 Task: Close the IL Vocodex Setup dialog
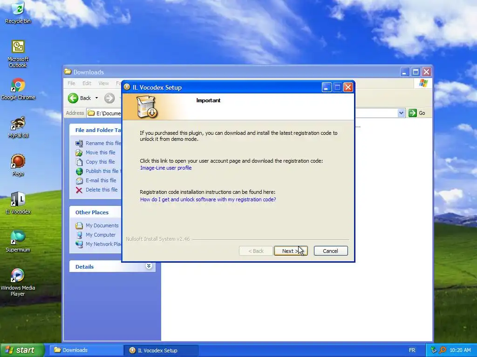pyautogui.click(x=348, y=87)
